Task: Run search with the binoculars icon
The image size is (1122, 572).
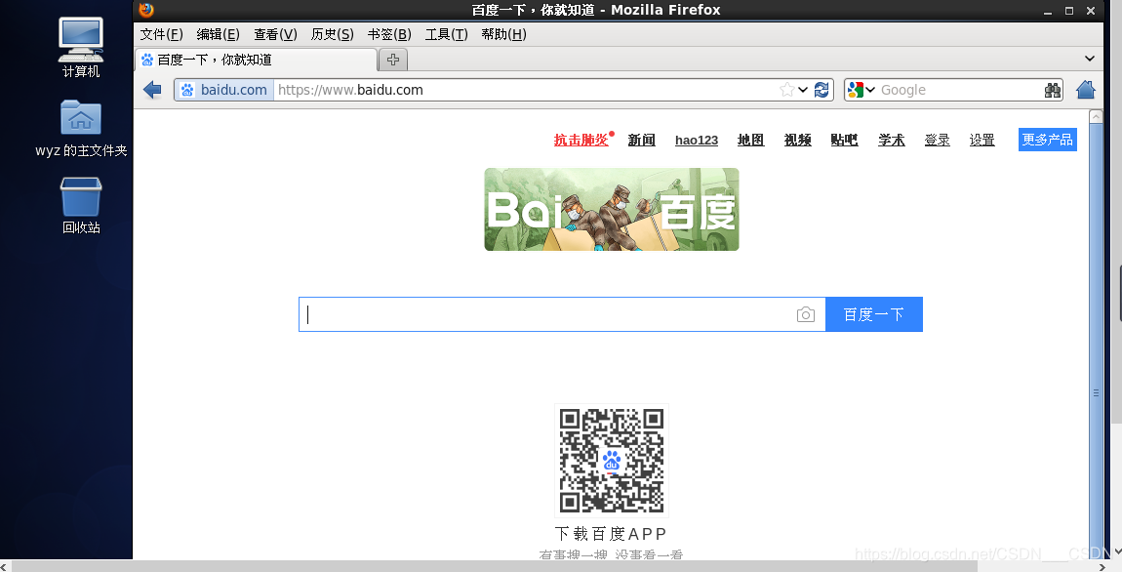Action: point(1053,90)
